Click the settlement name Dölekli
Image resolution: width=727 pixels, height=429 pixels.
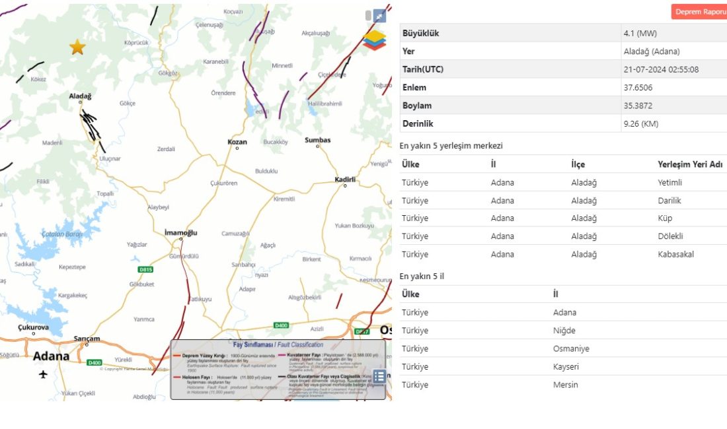(x=670, y=236)
